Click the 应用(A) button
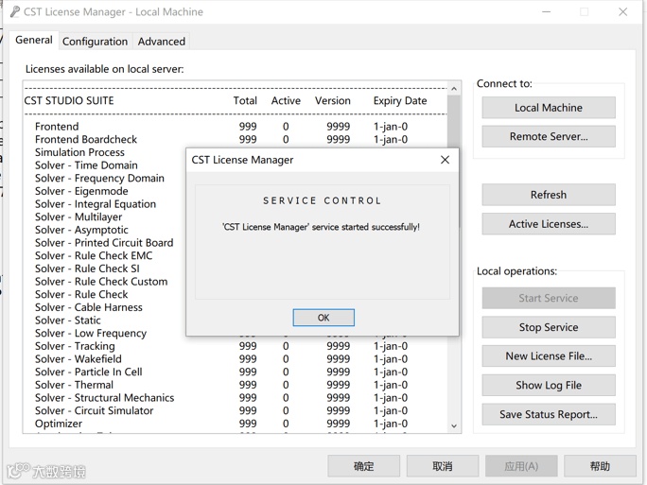Viewport: 647px width, 485px height. pyautogui.click(x=521, y=466)
